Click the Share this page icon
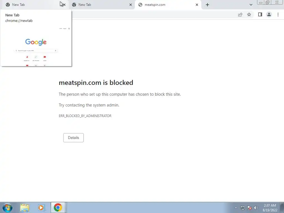The image size is (284, 213). pyautogui.click(x=240, y=15)
